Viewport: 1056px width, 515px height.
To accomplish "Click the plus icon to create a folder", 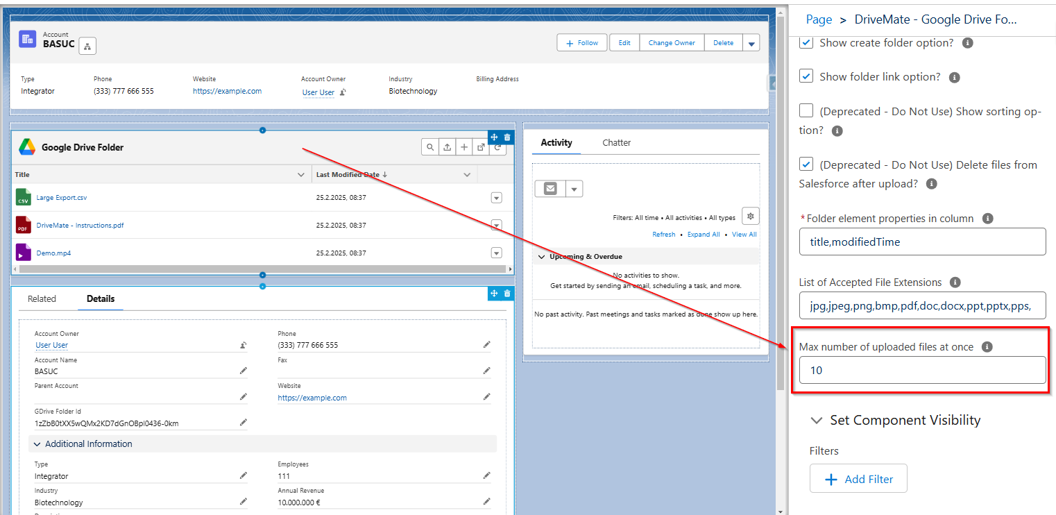I will 464,147.
